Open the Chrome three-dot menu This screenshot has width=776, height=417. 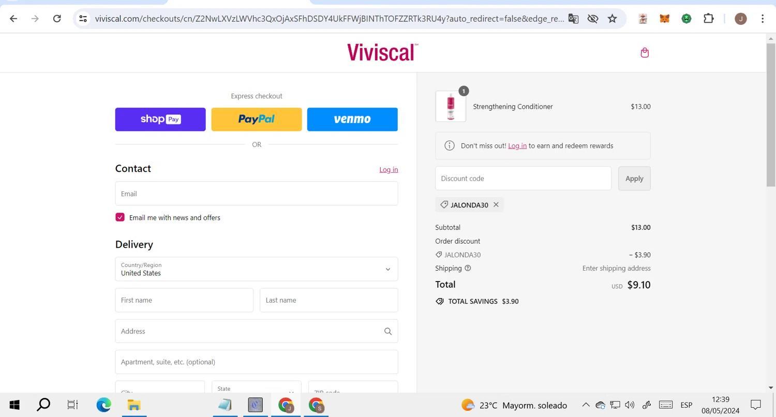pos(763,19)
